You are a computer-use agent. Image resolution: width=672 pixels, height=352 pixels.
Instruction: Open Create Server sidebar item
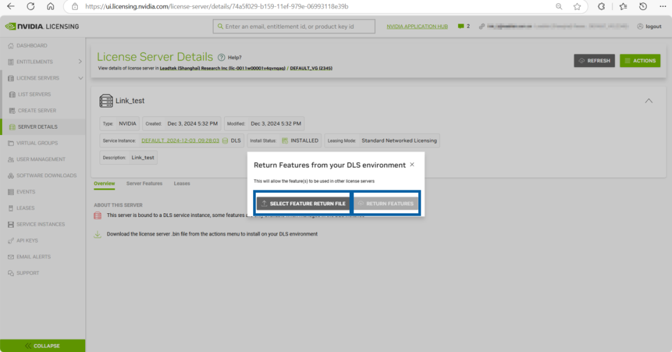(37, 111)
